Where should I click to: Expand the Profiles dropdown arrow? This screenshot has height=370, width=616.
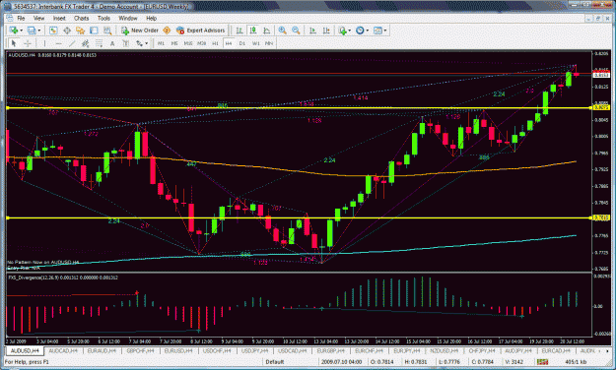(x=38, y=31)
